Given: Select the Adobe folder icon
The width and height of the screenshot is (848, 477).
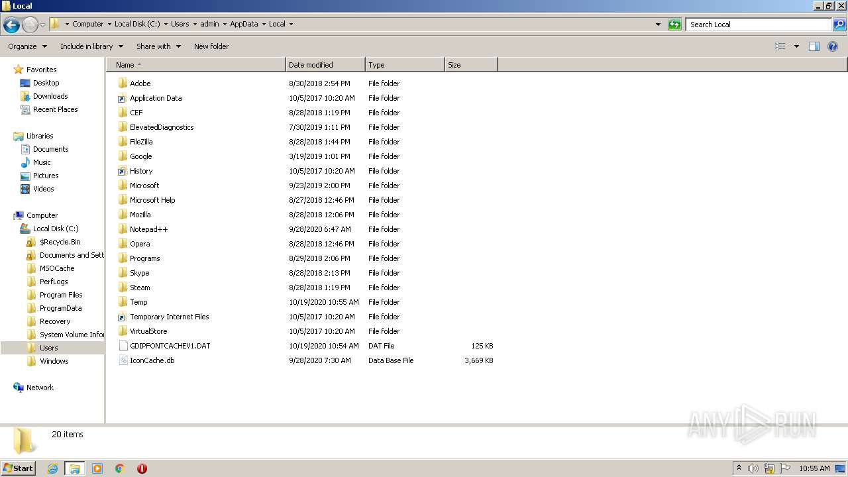Looking at the screenshot, I should pyautogui.click(x=123, y=83).
